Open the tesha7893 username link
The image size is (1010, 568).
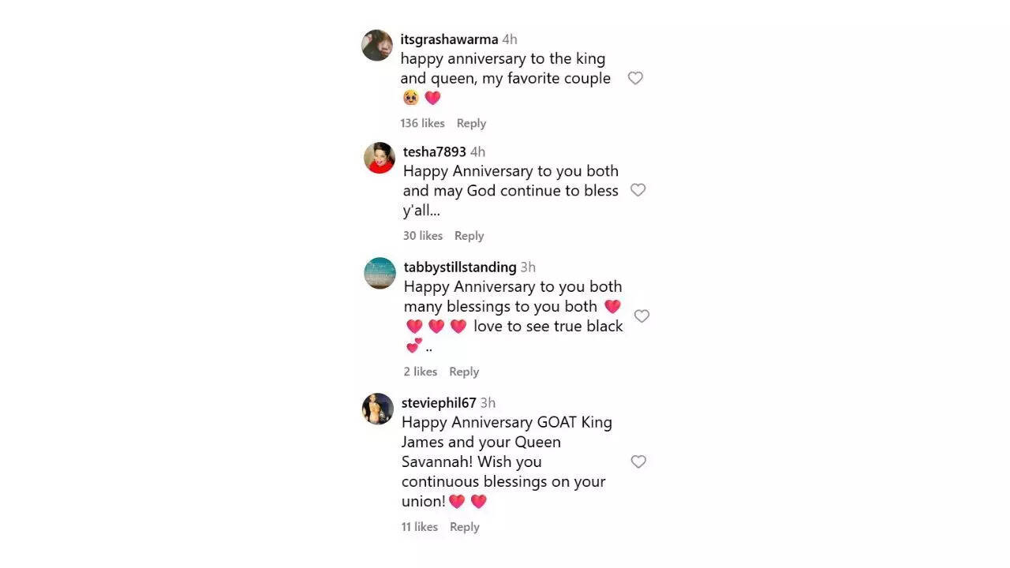click(x=435, y=151)
